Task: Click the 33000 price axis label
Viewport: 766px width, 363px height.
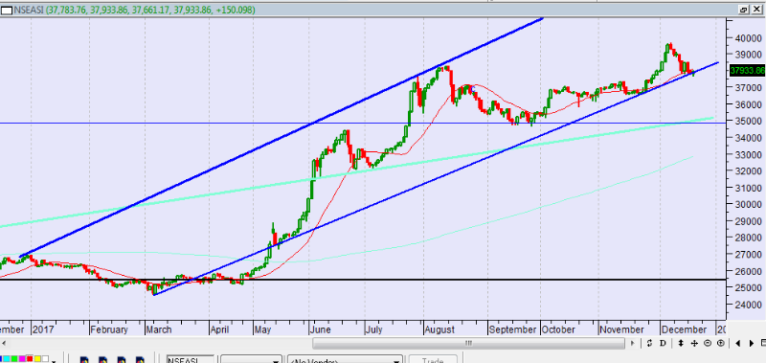Action: coord(750,155)
